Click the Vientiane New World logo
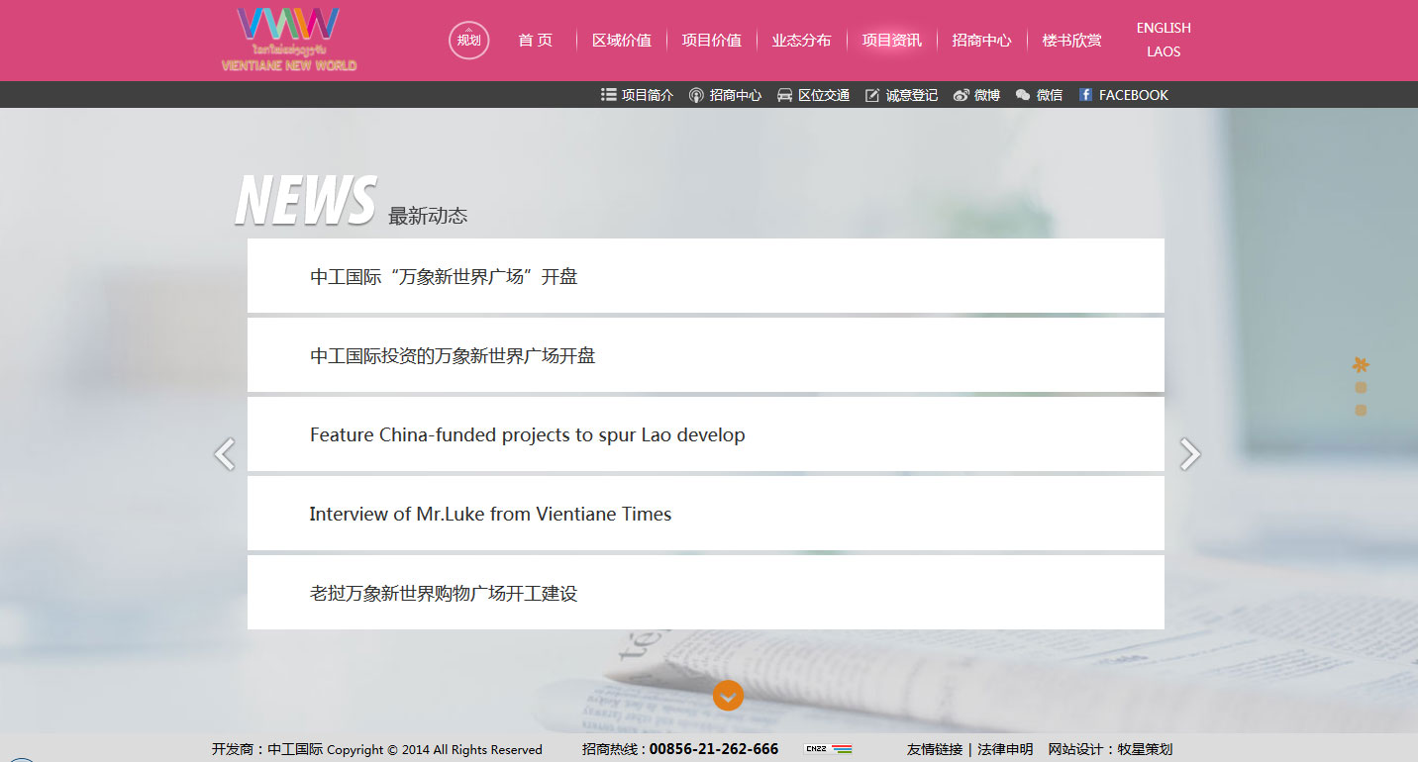 [x=289, y=40]
